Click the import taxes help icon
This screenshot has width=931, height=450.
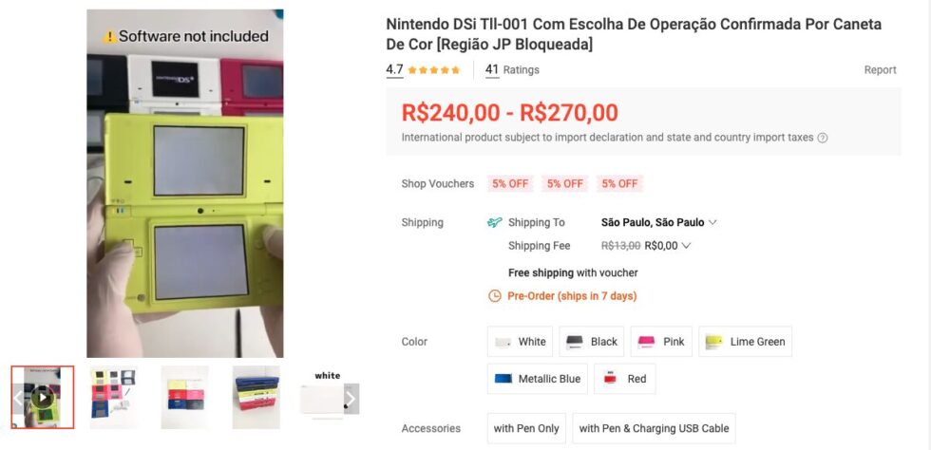[x=823, y=138]
